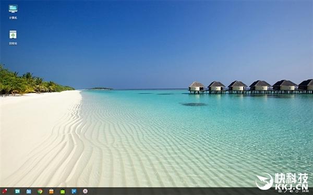The image size is (313, 195).
Task: Click the 回收站 label under the recycle bin
Action: coord(13,43)
